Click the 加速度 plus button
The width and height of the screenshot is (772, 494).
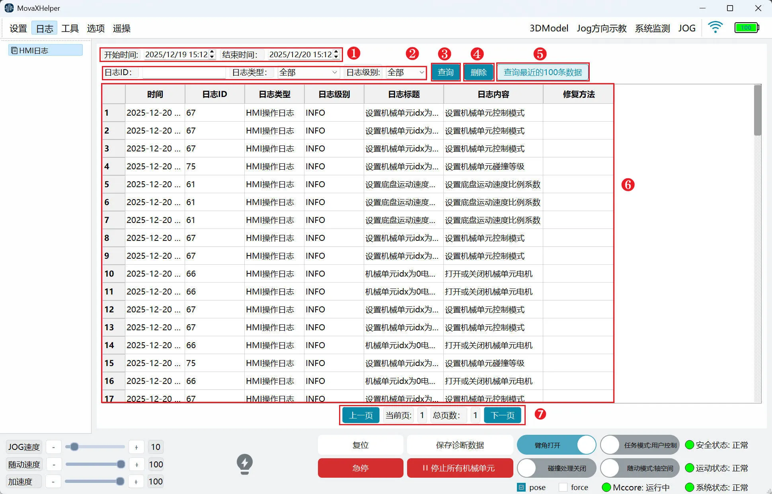tap(136, 482)
